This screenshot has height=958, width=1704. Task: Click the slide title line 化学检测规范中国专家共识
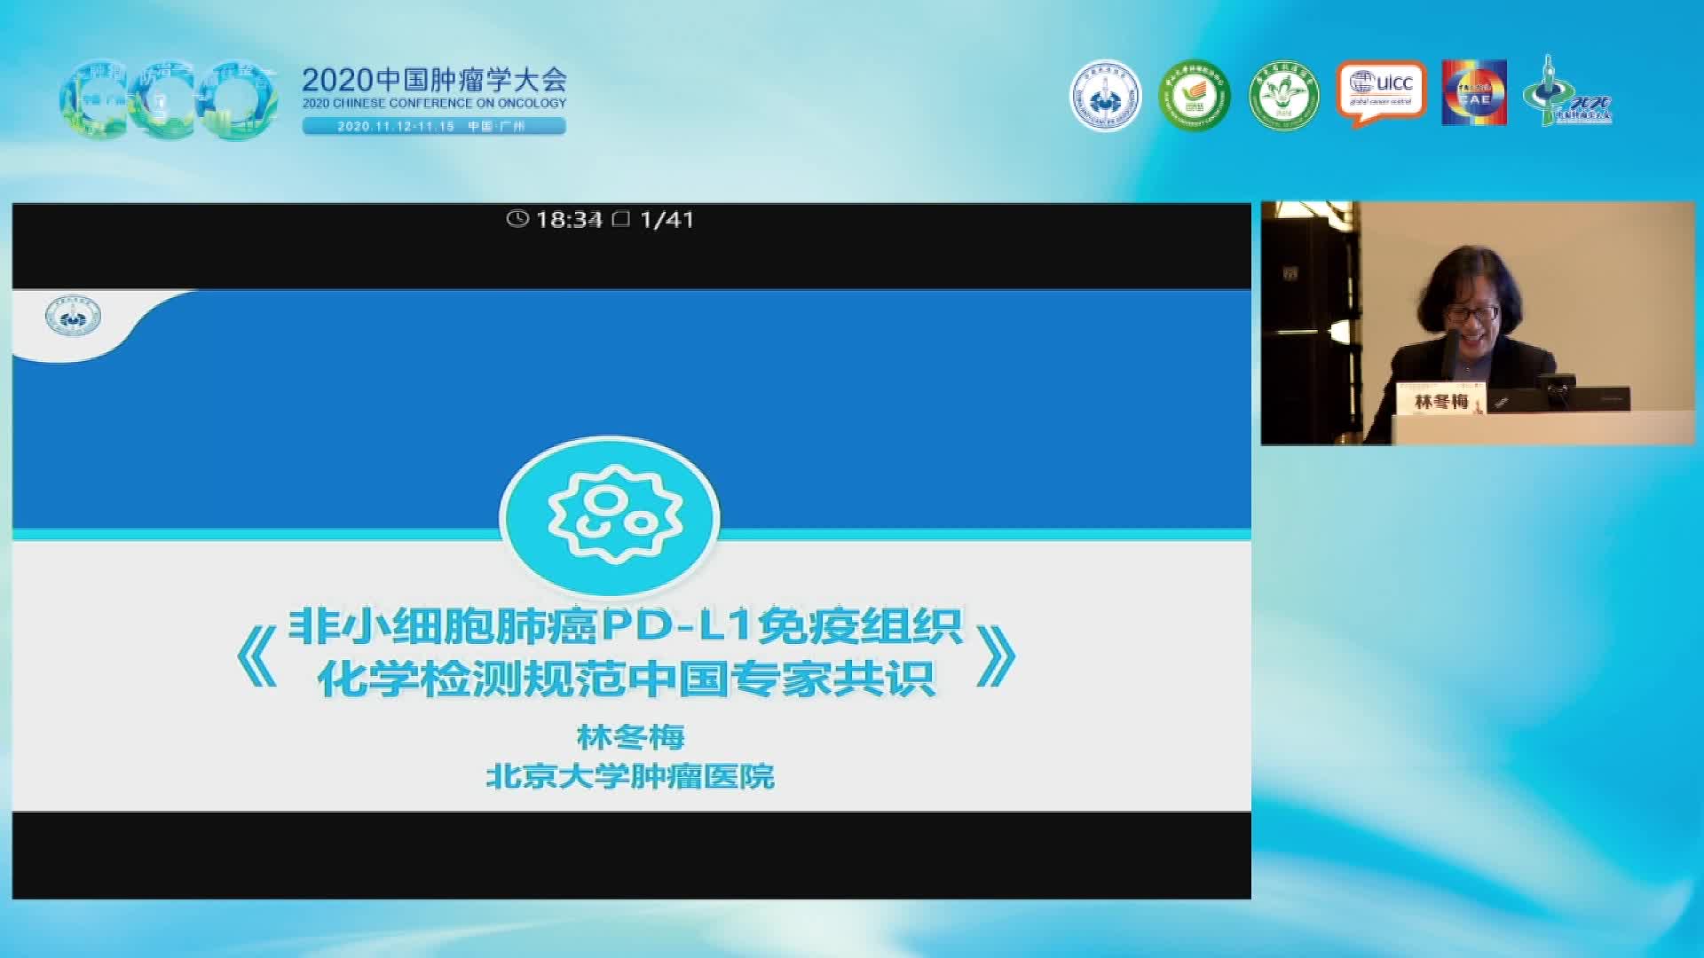pos(626,679)
